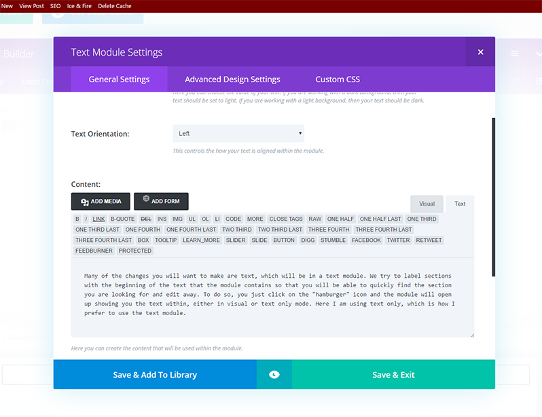Image resolution: width=542 pixels, height=417 pixels.
Task: Insert unordered list with UL button
Action: coord(192,219)
